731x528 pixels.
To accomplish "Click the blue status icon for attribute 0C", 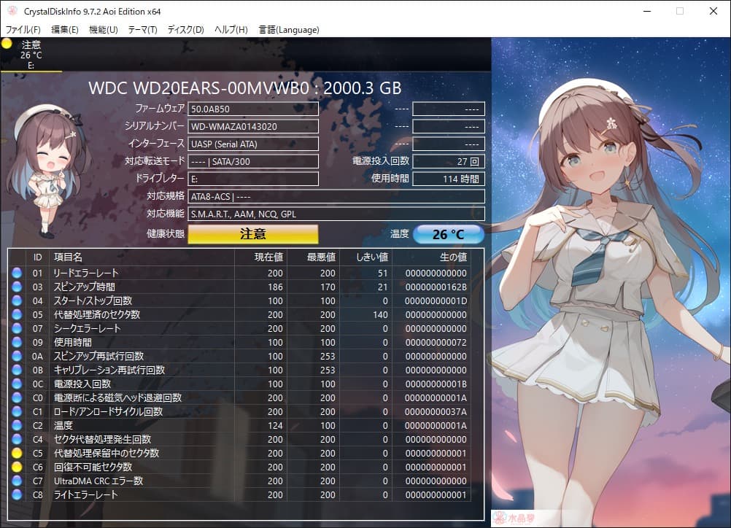I will (x=17, y=384).
